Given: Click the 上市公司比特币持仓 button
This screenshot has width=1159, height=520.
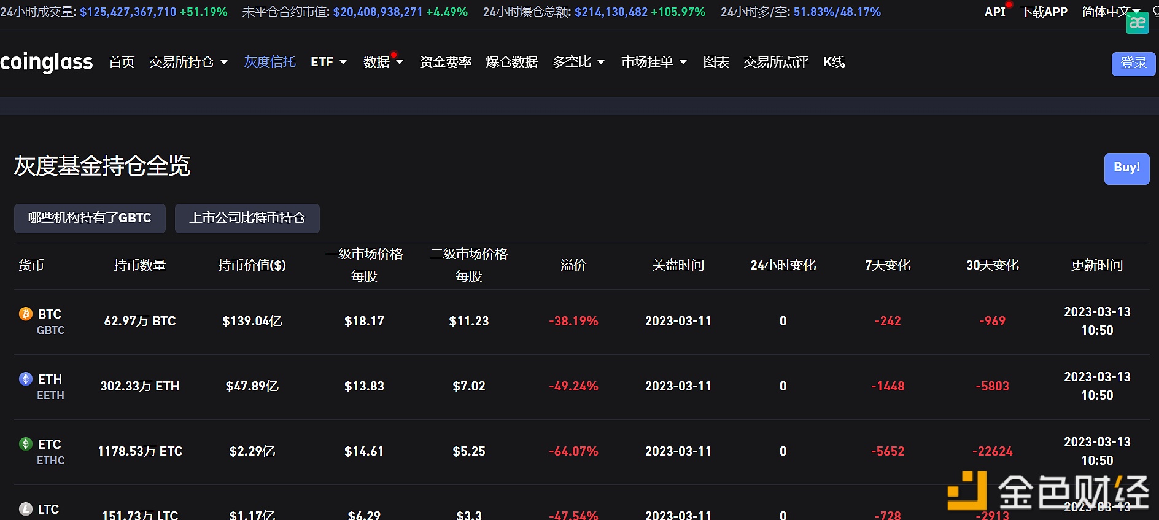Looking at the screenshot, I should (x=247, y=219).
